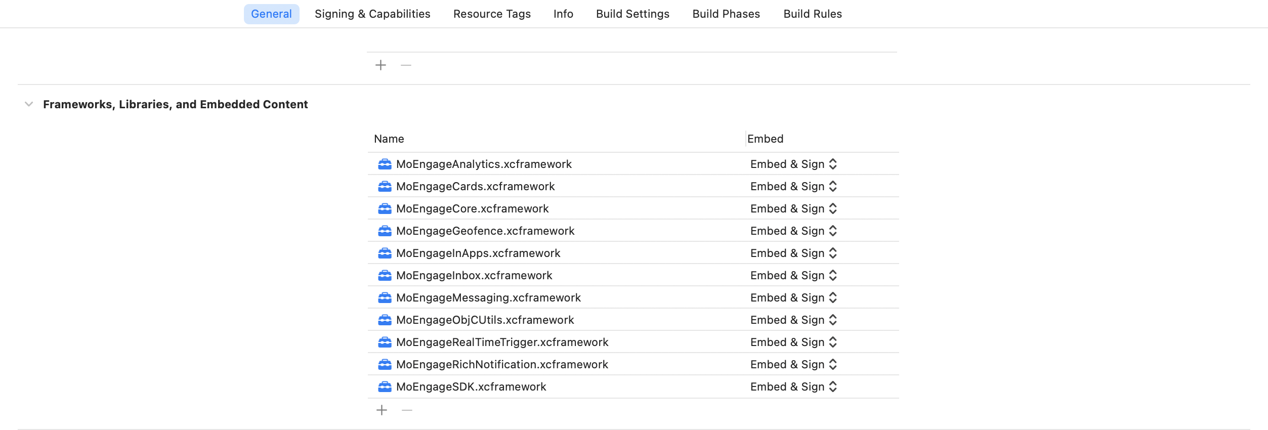Open the Build Rules tab
This screenshot has width=1268, height=430.
pyautogui.click(x=813, y=14)
